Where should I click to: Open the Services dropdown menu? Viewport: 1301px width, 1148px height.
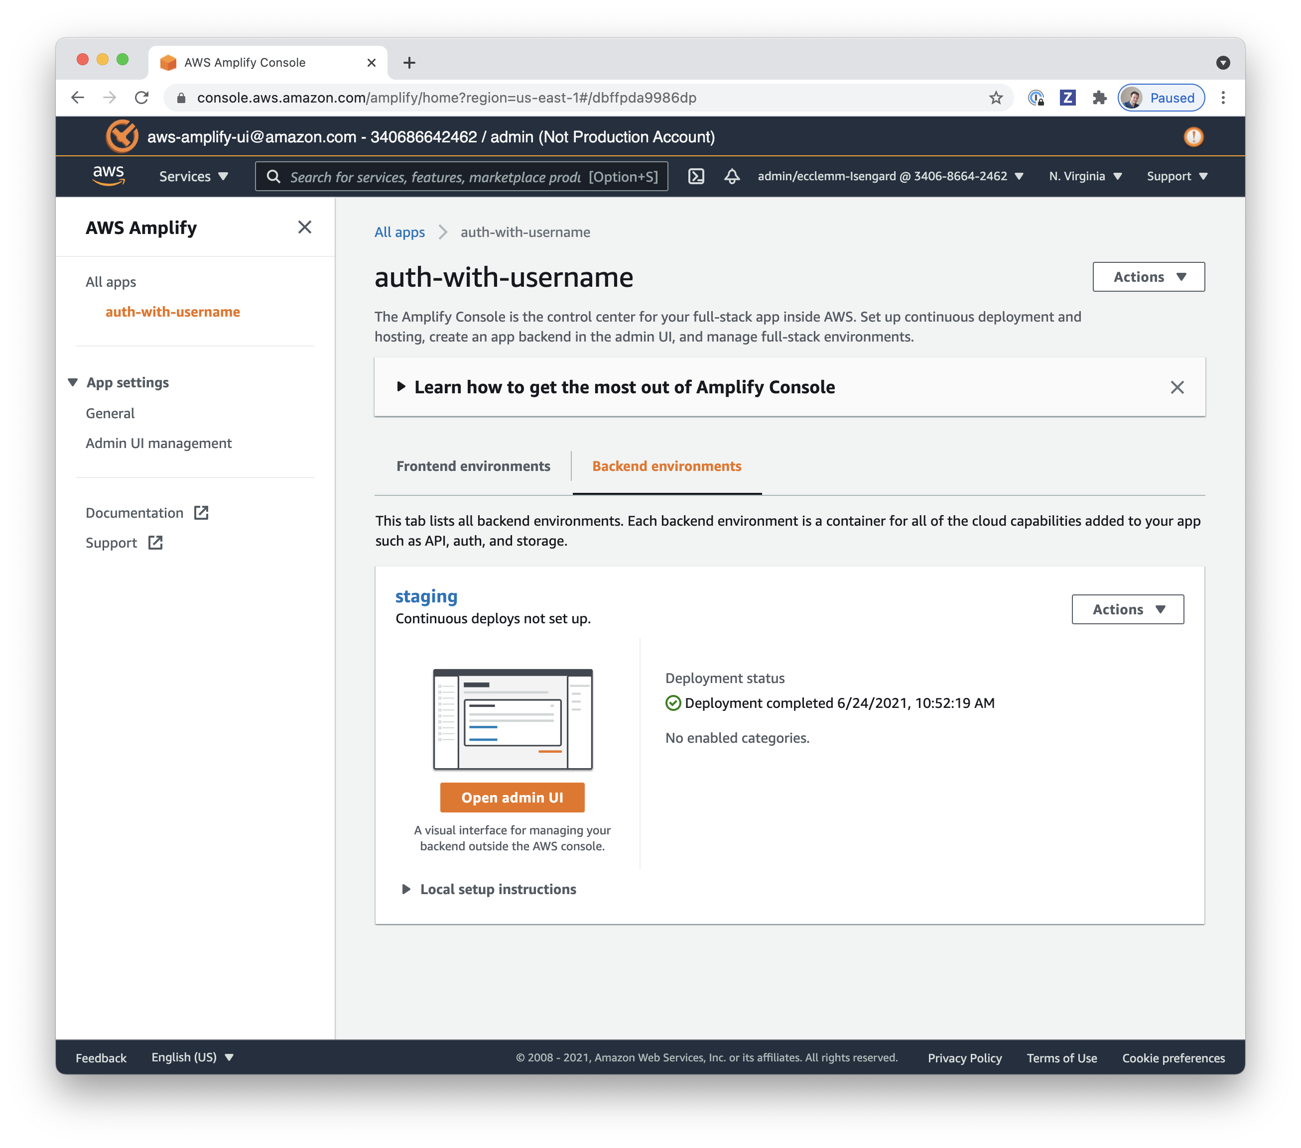pyautogui.click(x=193, y=176)
